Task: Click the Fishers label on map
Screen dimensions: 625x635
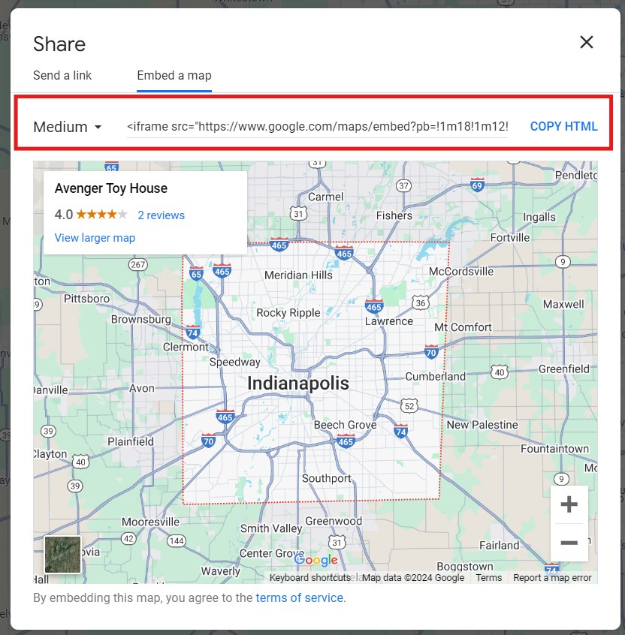Action: tap(394, 215)
